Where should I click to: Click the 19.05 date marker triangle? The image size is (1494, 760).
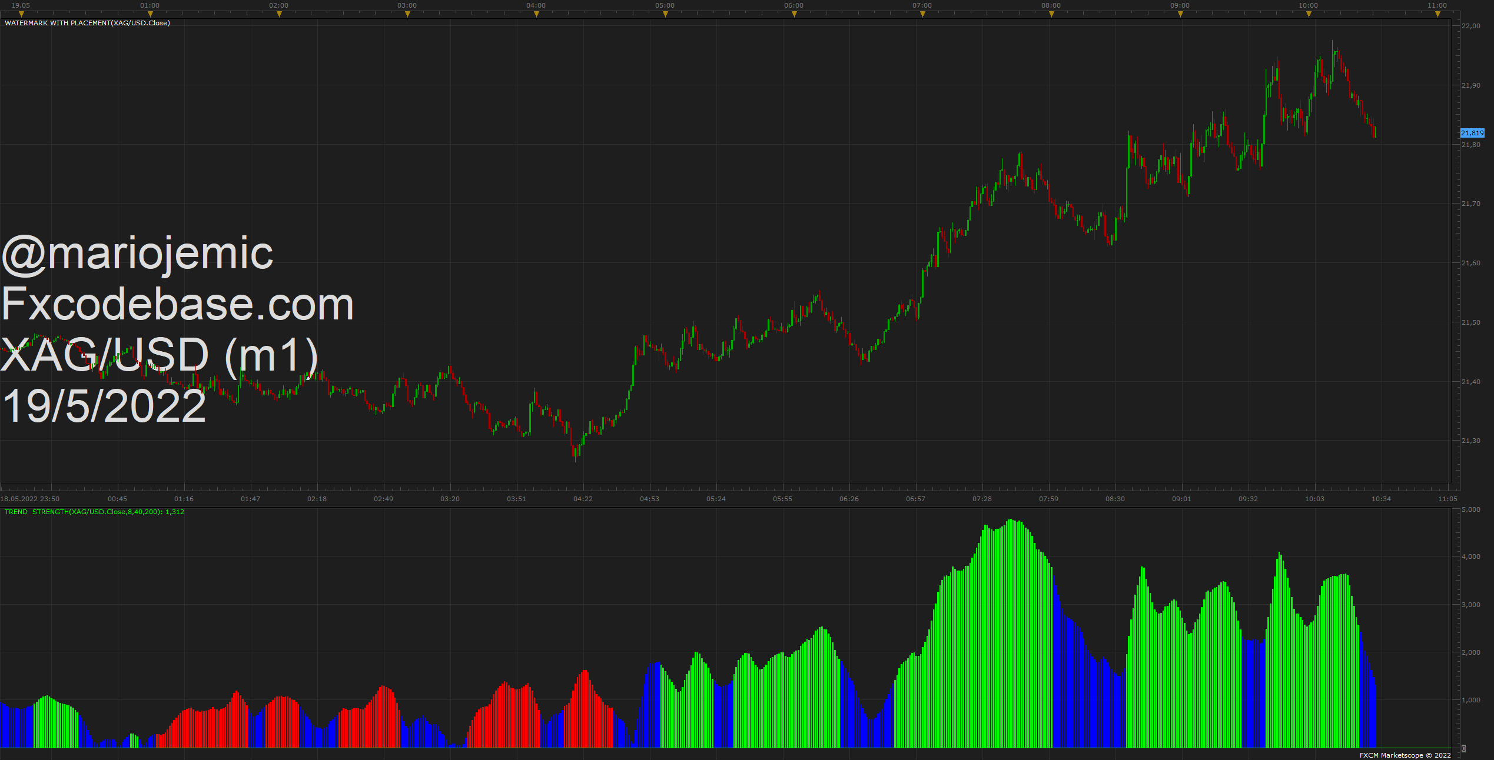click(x=21, y=14)
